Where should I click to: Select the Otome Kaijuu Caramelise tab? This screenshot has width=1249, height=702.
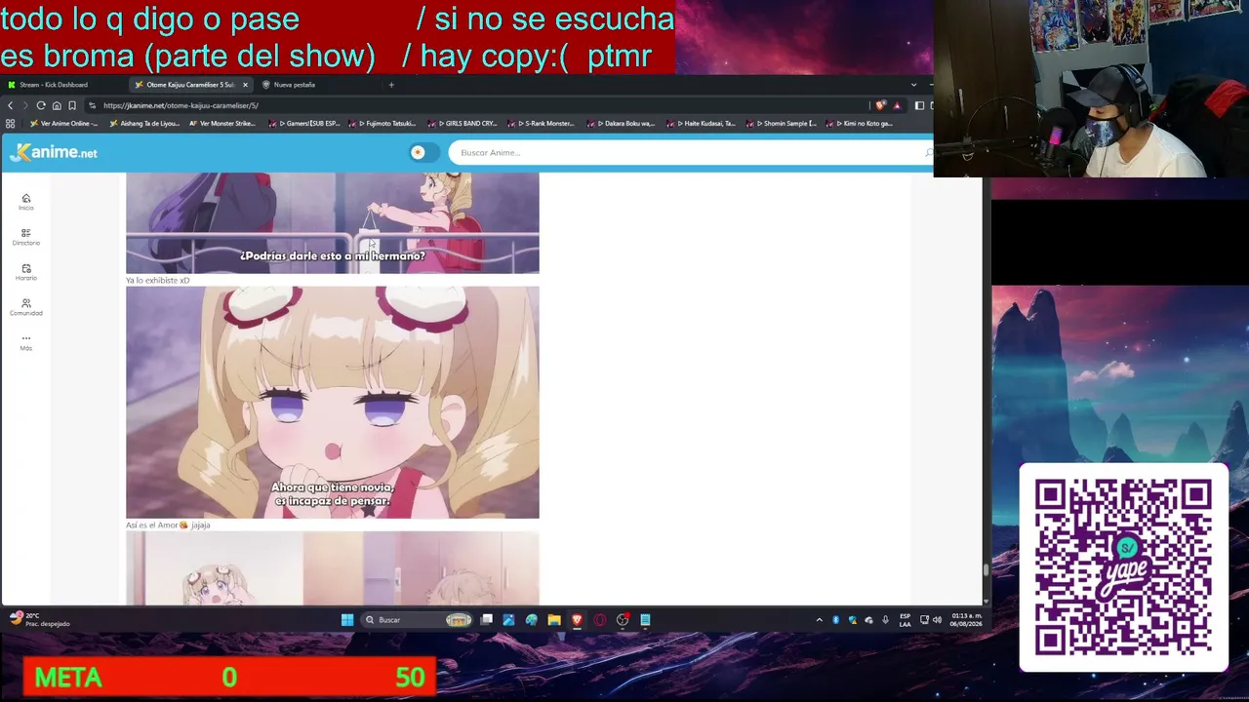click(191, 85)
